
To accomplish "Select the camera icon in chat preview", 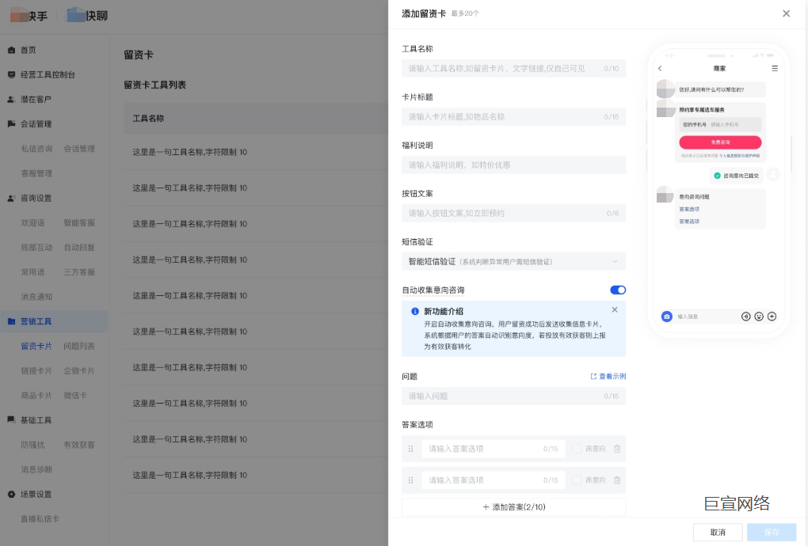I will (x=666, y=316).
